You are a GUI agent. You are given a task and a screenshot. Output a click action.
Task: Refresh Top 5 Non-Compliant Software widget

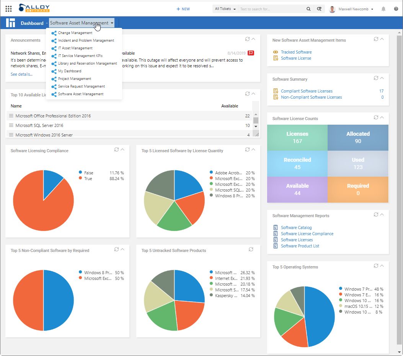coord(116,249)
